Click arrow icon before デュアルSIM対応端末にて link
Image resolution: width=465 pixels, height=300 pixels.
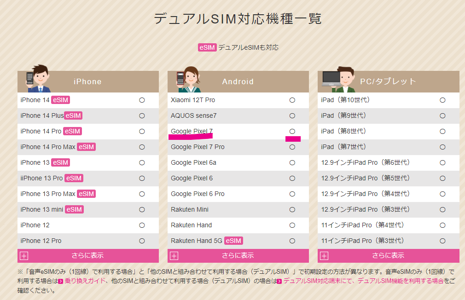[279, 281]
